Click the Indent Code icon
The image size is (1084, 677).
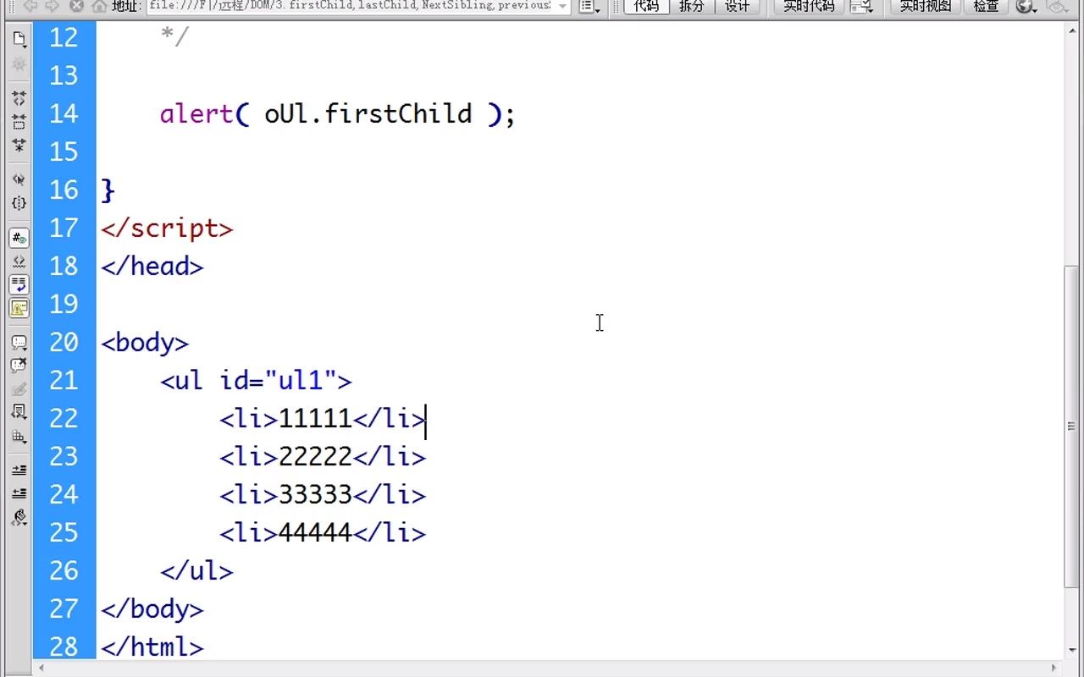coord(19,470)
